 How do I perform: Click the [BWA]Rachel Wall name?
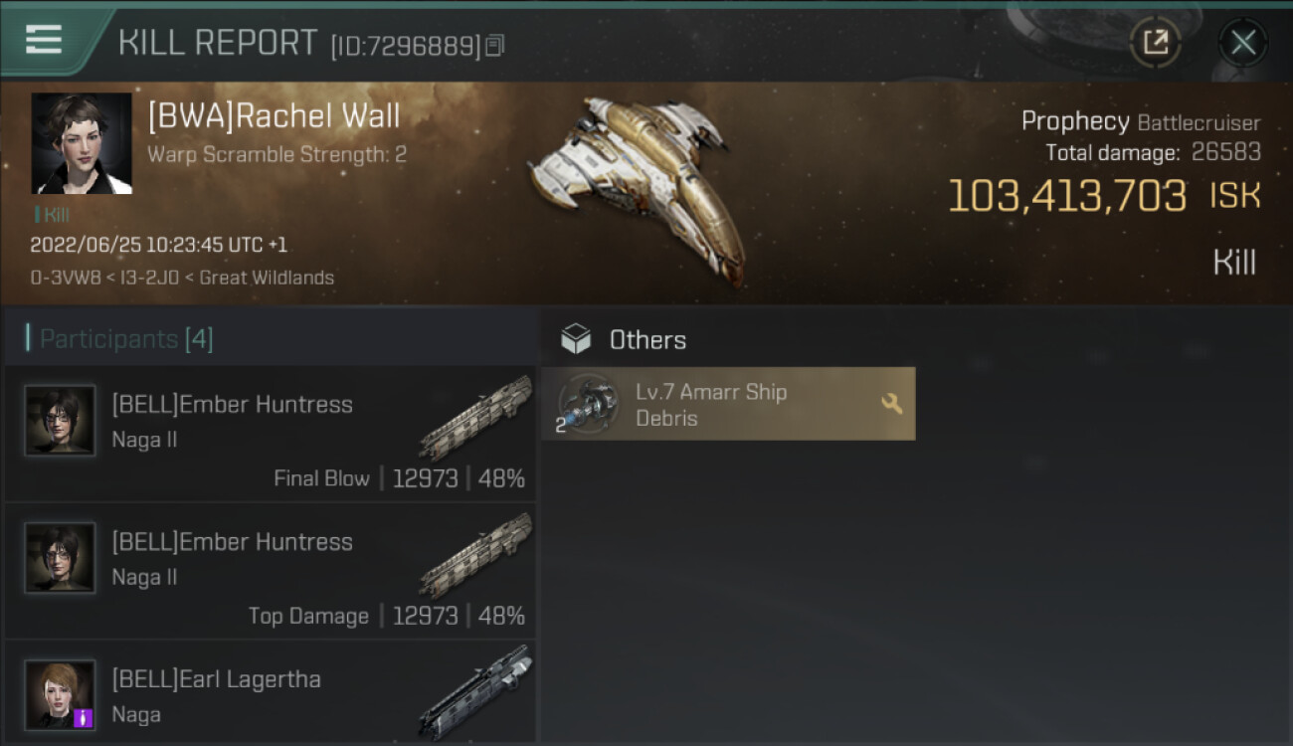click(274, 116)
